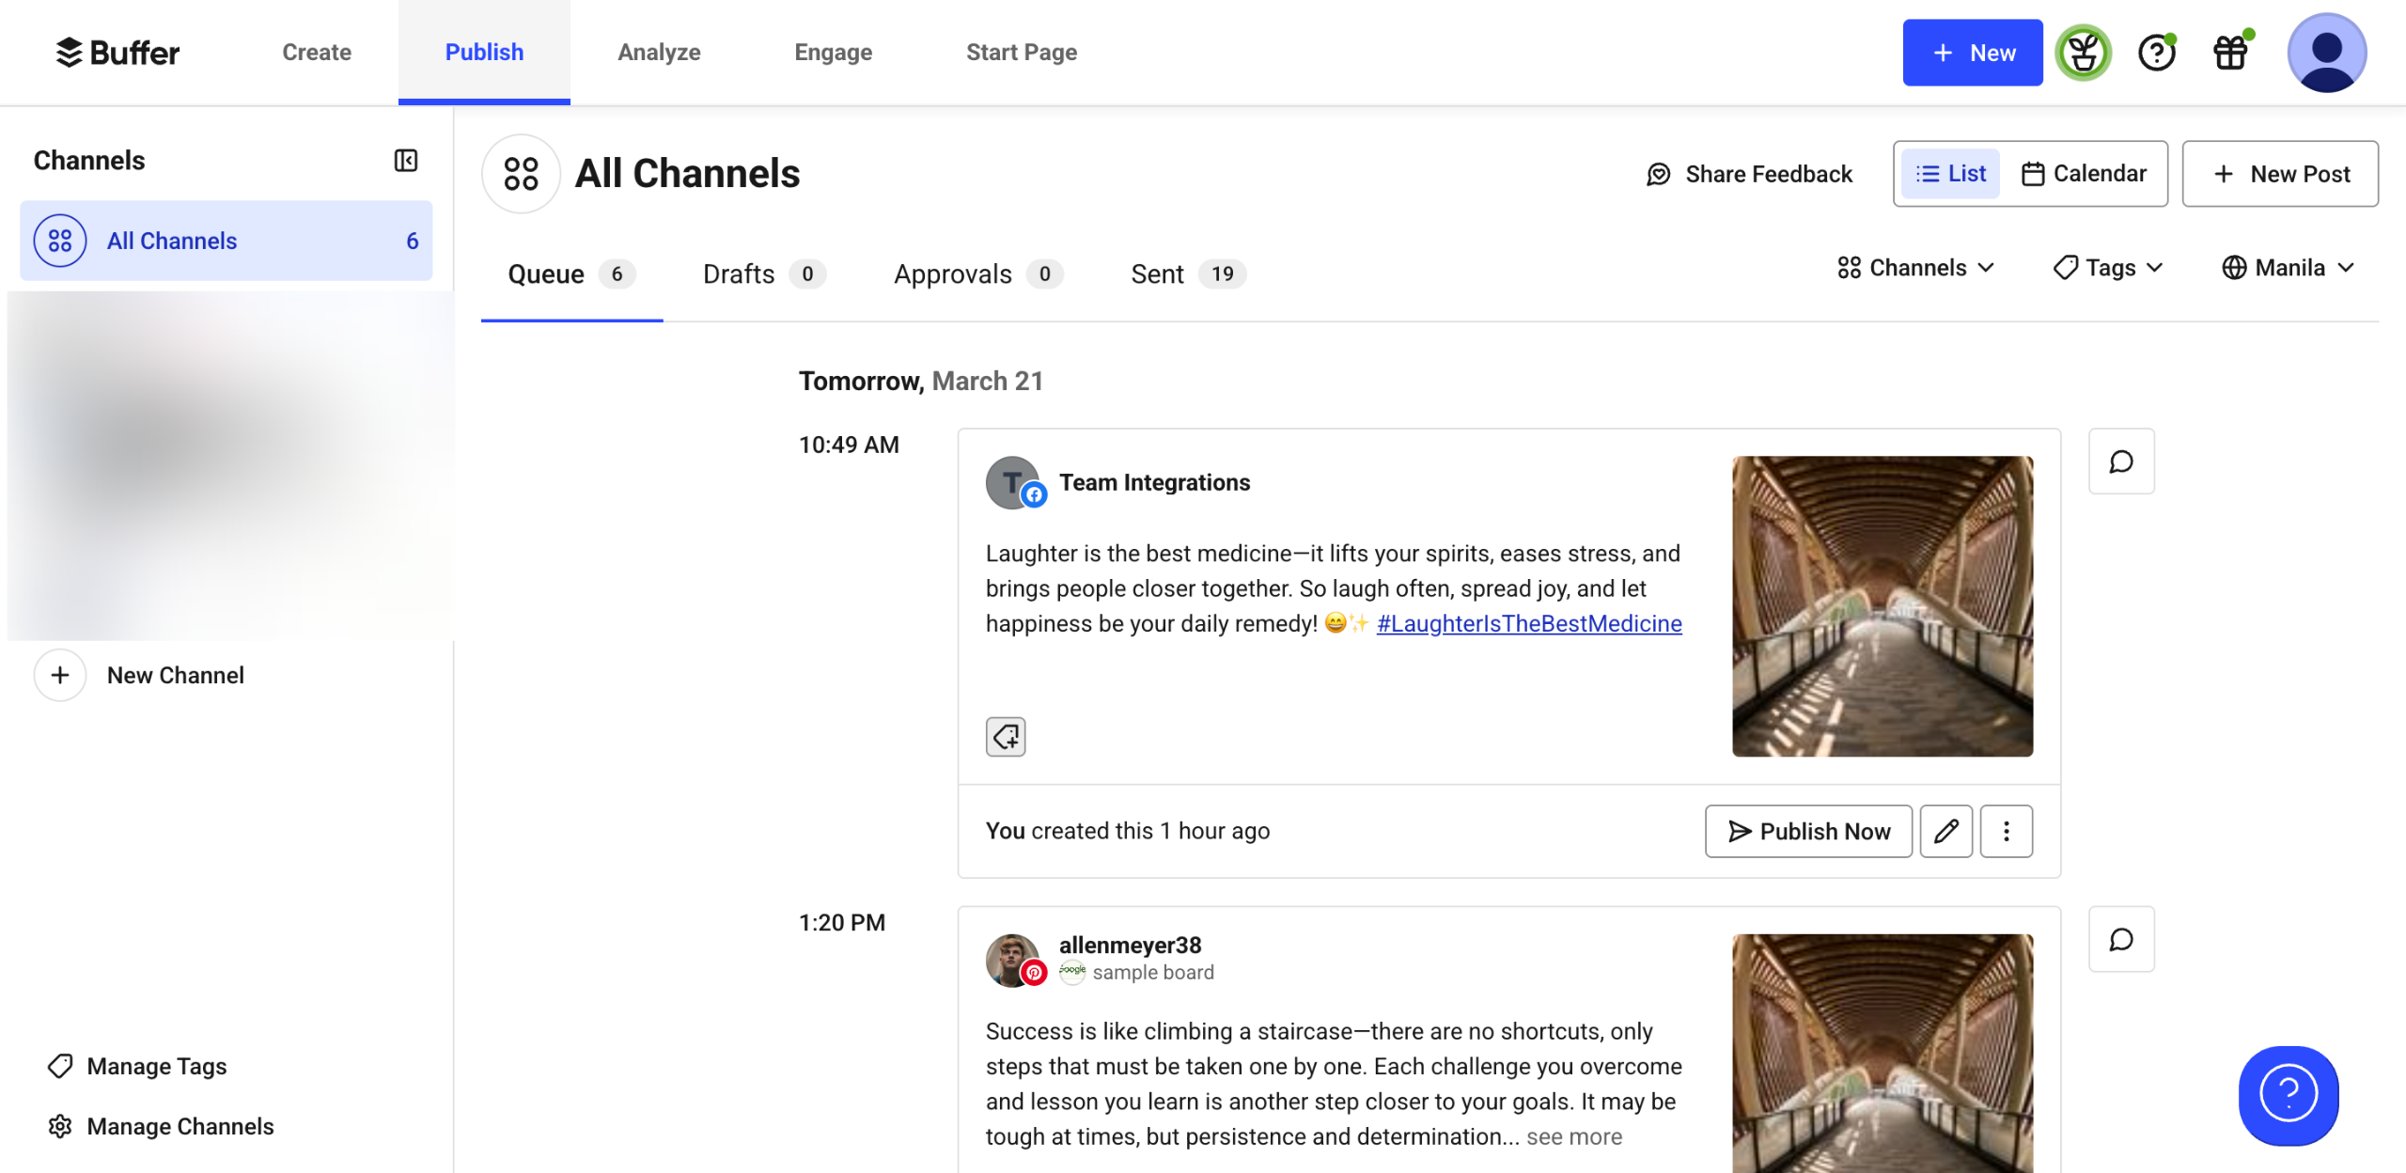2406x1173 pixels.
Task: Expand the Tags filter dropdown
Action: coord(2108,268)
